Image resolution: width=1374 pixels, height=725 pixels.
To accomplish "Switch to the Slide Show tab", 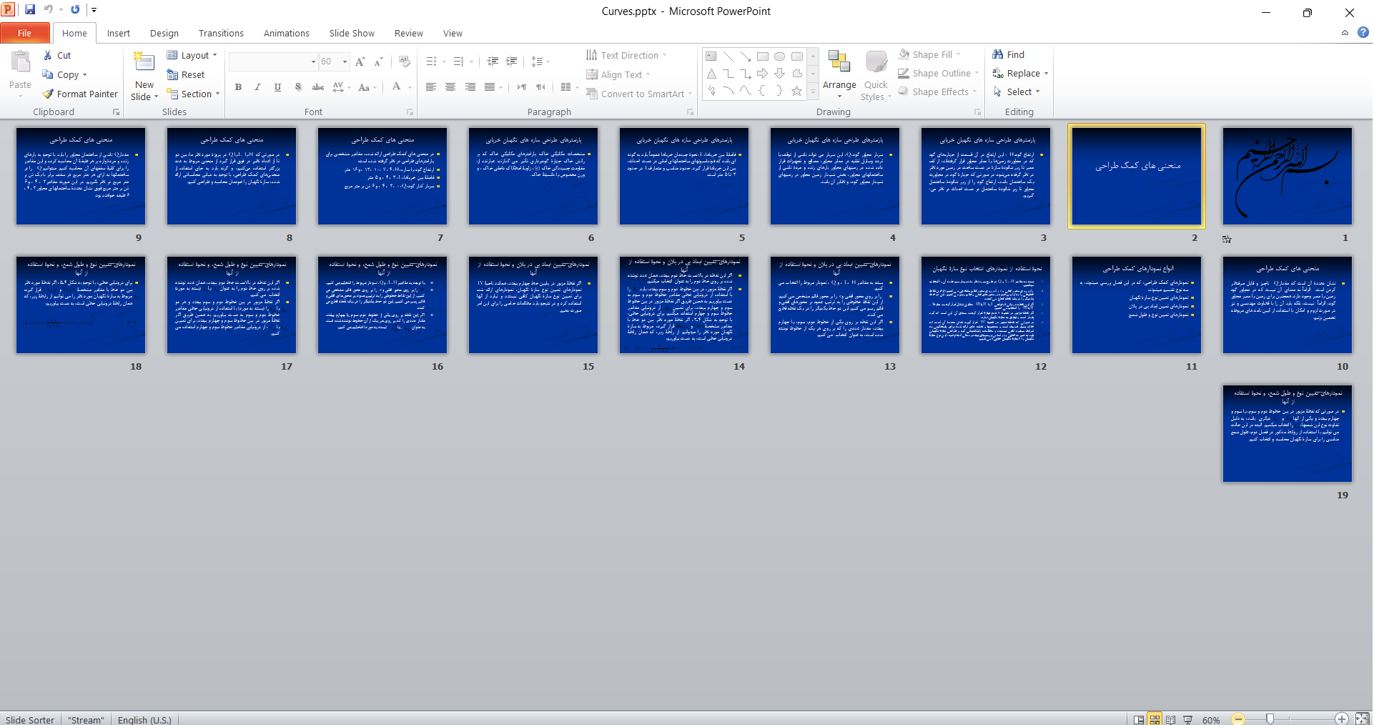I will coord(352,33).
